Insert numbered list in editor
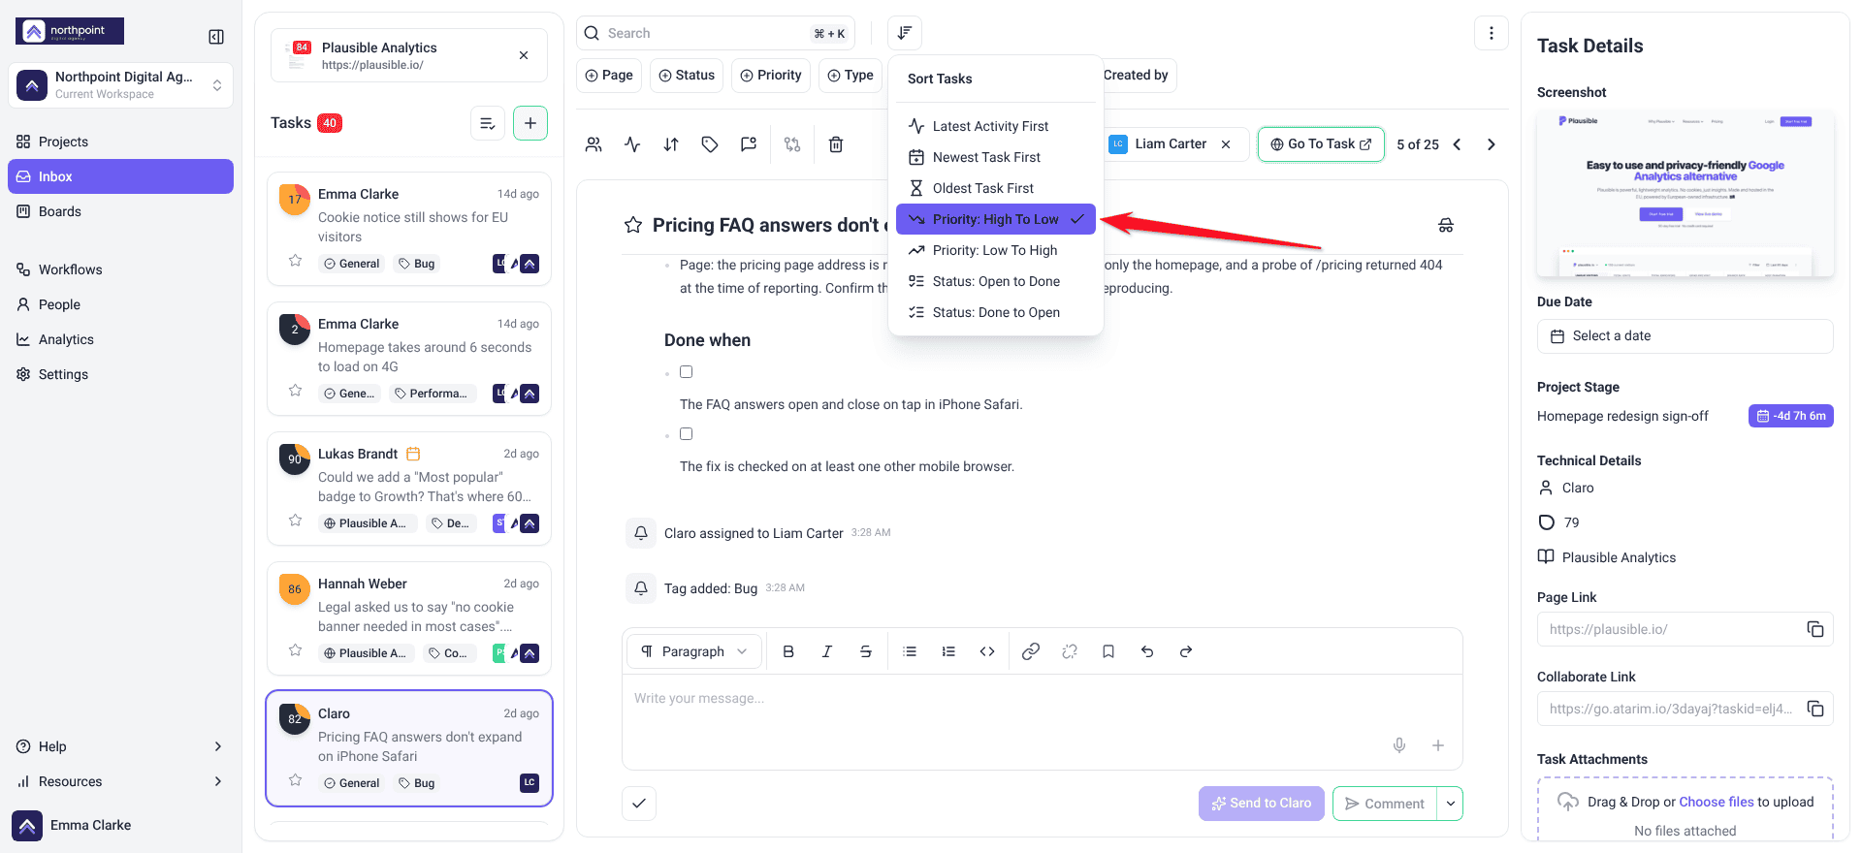 coord(948,651)
